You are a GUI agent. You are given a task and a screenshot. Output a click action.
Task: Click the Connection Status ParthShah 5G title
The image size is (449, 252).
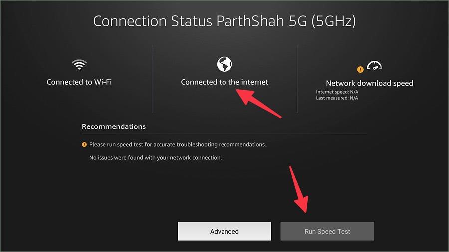click(x=224, y=21)
